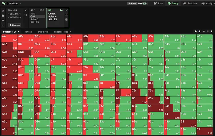
Task: Click the 66 hand cell
Action: [x=139, y=100]
